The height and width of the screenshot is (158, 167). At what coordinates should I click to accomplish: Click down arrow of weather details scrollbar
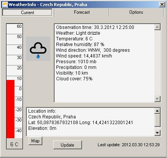pos(157,99)
